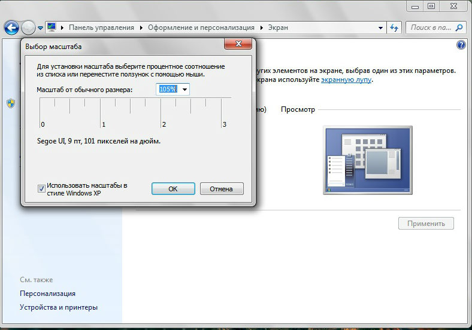This screenshot has height=330, width=472.
Task: Click the Refresh icon beside the address bar
Action: (x=394, y=27)
